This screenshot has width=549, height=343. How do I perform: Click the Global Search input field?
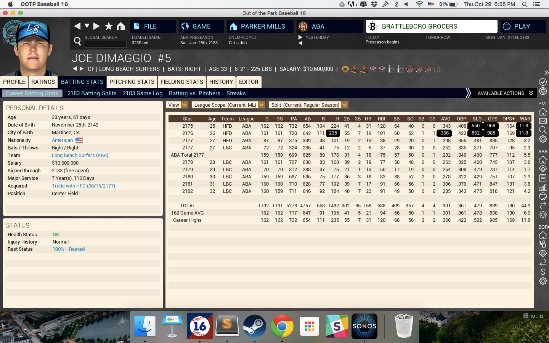point(105,44)
